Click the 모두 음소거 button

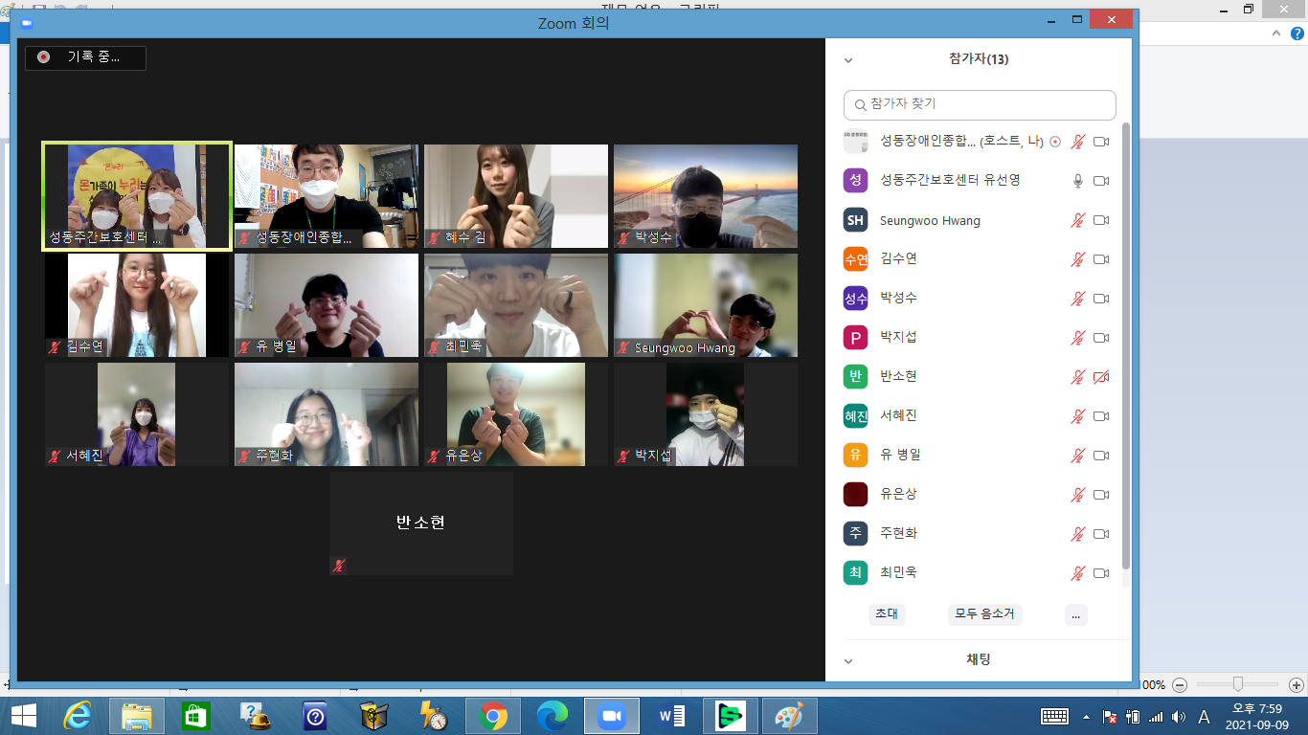(x=984, y=614)
